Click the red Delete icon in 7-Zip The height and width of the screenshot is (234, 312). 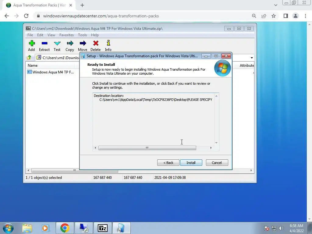click(95, 46)
